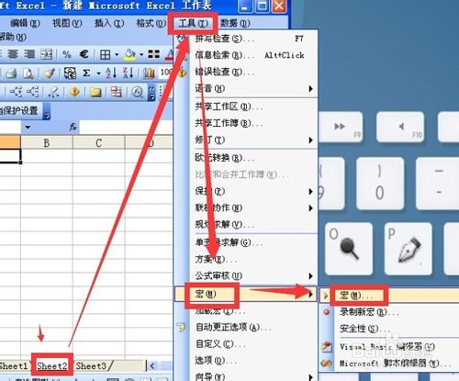Launch the chart wizard icon

click(149, 73)
